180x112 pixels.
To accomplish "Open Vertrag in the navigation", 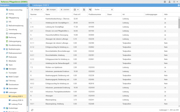I will [x=10, y=14].
